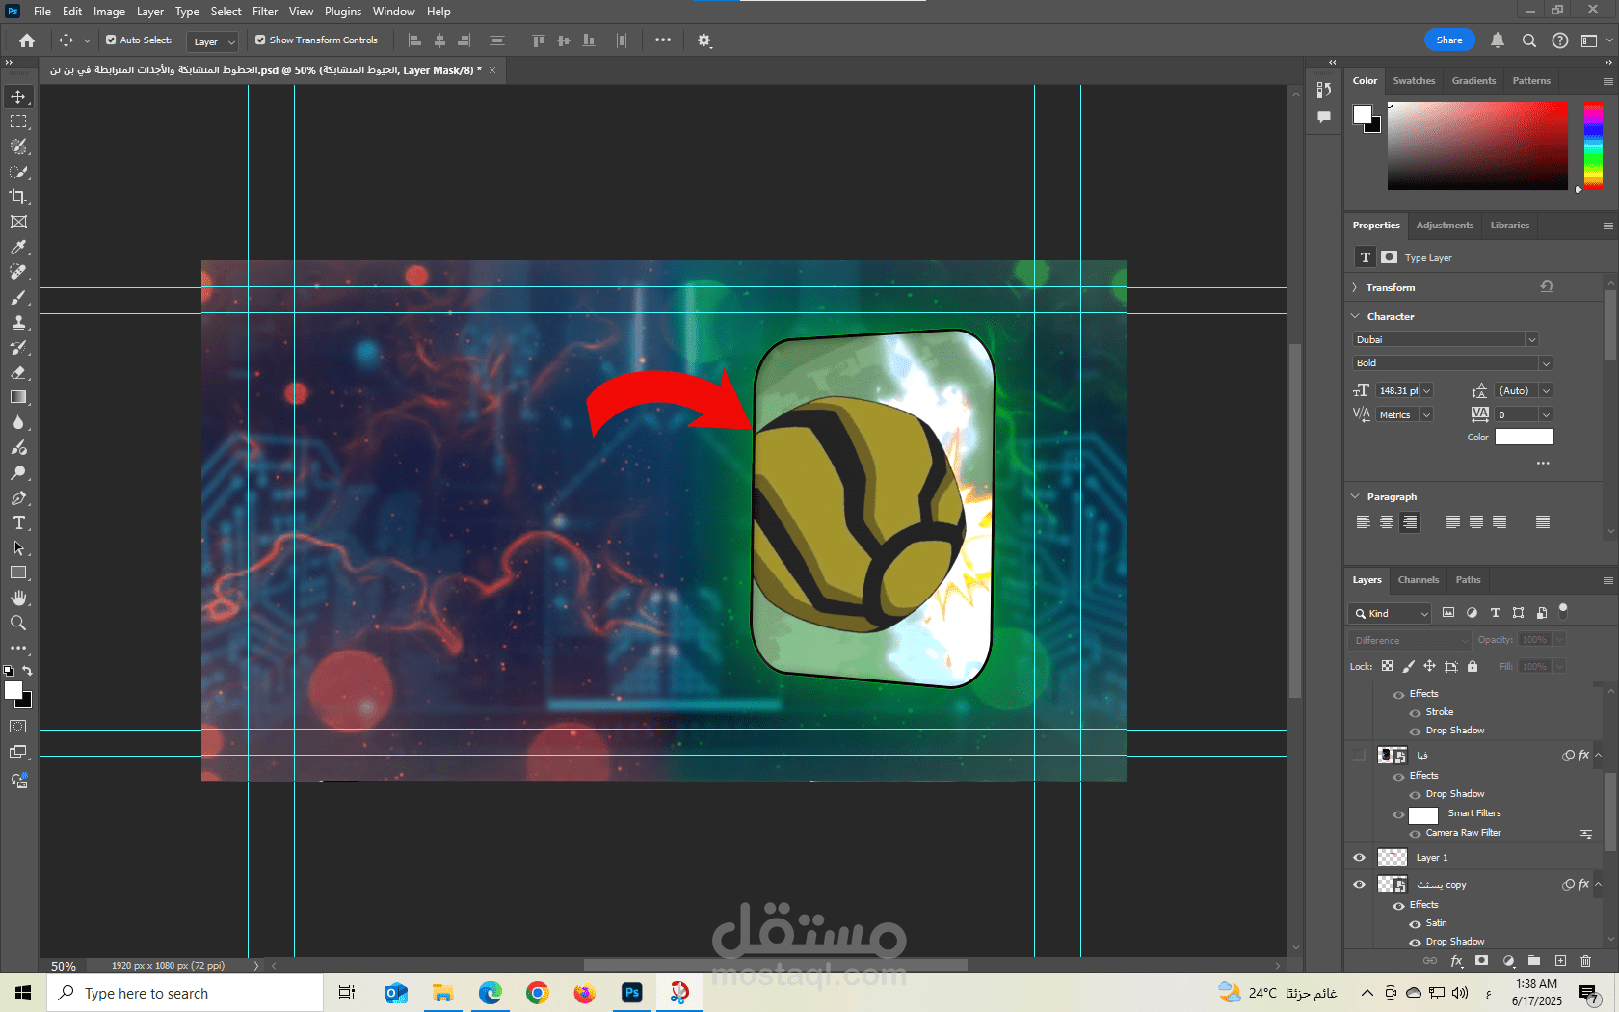Click the Windows taskbar search box
1619x1012 pixels.
185,993
